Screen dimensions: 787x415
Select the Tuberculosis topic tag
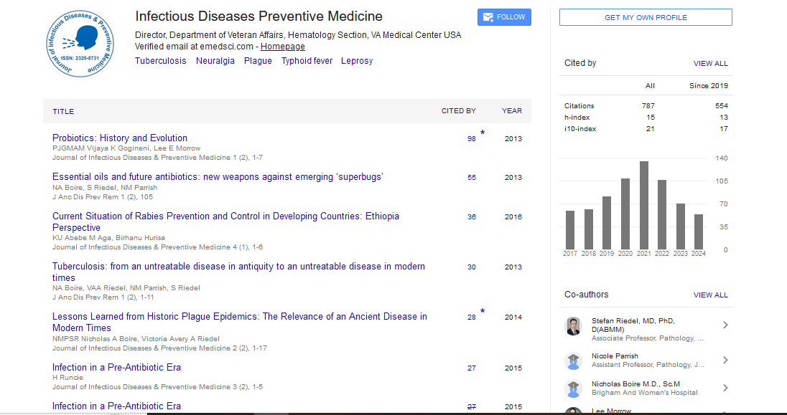pyautogui.click(x=160, y=61)
